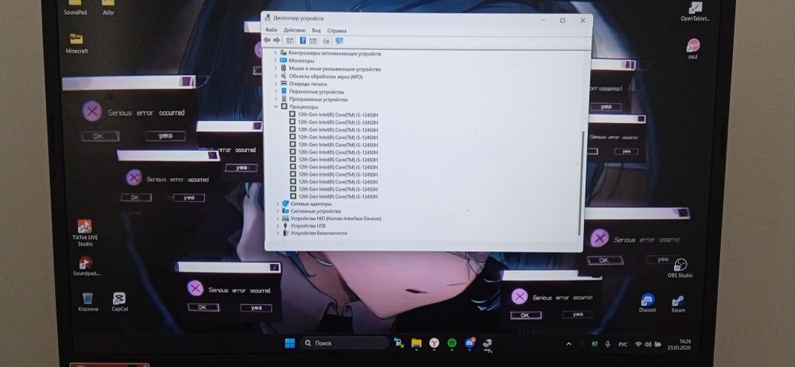Click the Back arrow in Device Manager toolbar
The image size is (795, 367).
266,40
